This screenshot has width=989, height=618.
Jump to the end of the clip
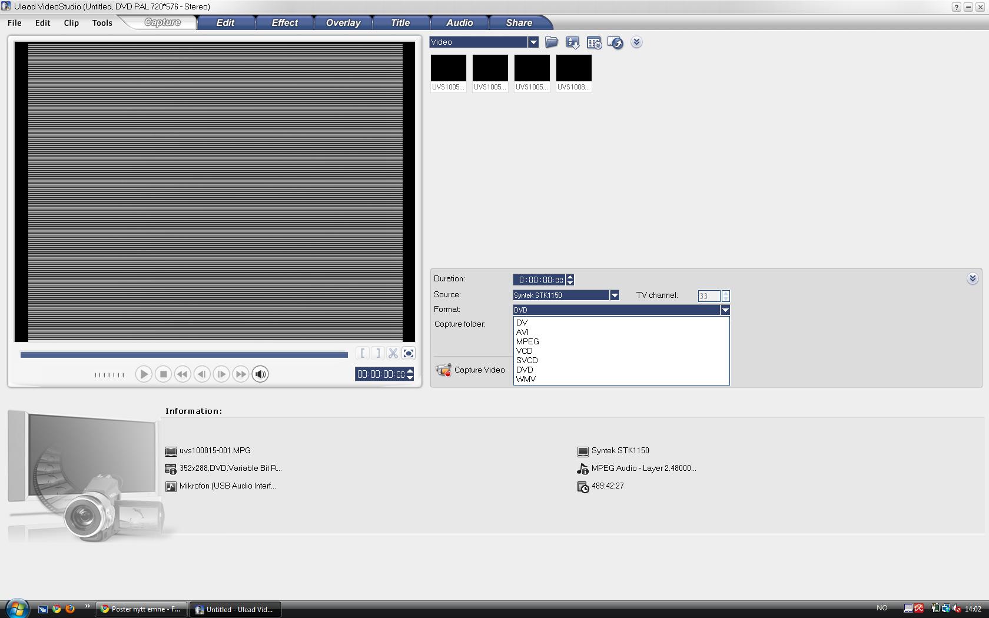241,374
